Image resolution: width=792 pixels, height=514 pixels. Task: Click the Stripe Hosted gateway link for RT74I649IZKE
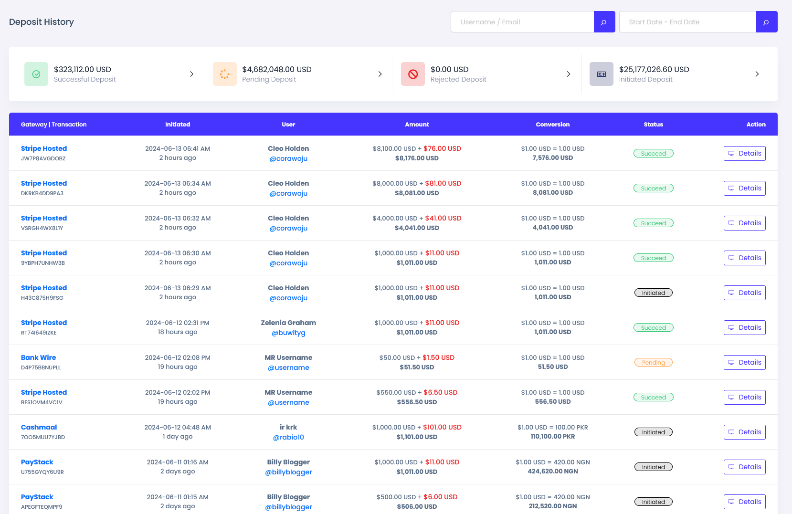[x=44, y=323]
